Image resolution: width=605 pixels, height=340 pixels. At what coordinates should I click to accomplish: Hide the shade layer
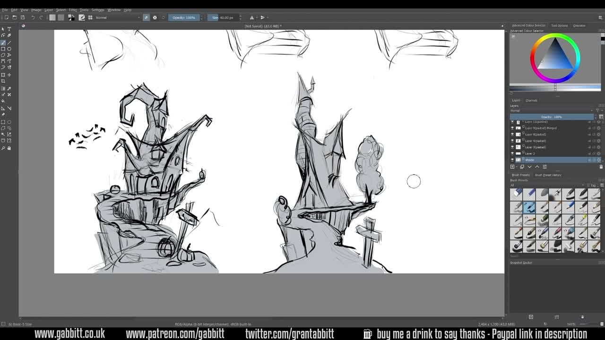pyautogui.click(x=512, y=160)
